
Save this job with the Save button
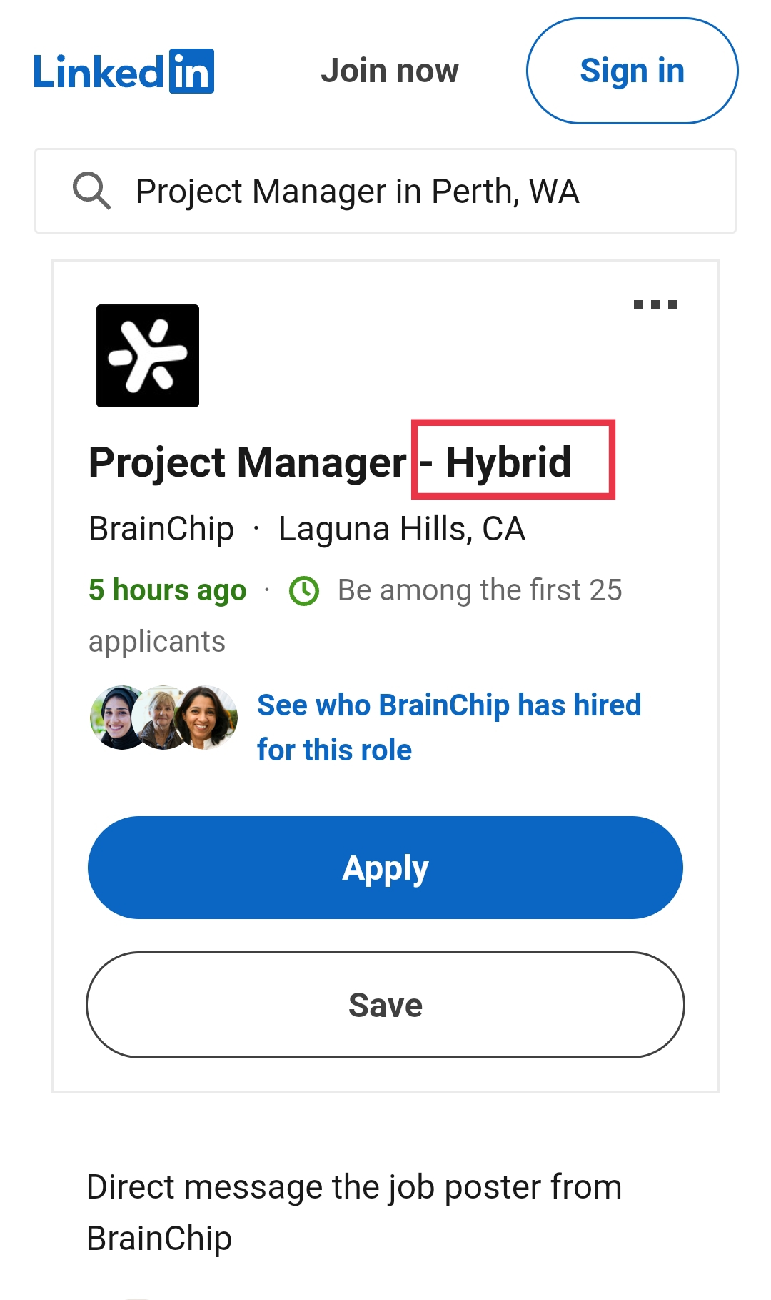[385, 1004]
